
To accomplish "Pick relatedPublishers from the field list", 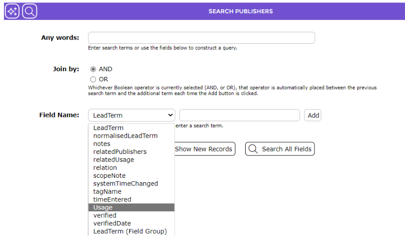I will pos(132,152).
